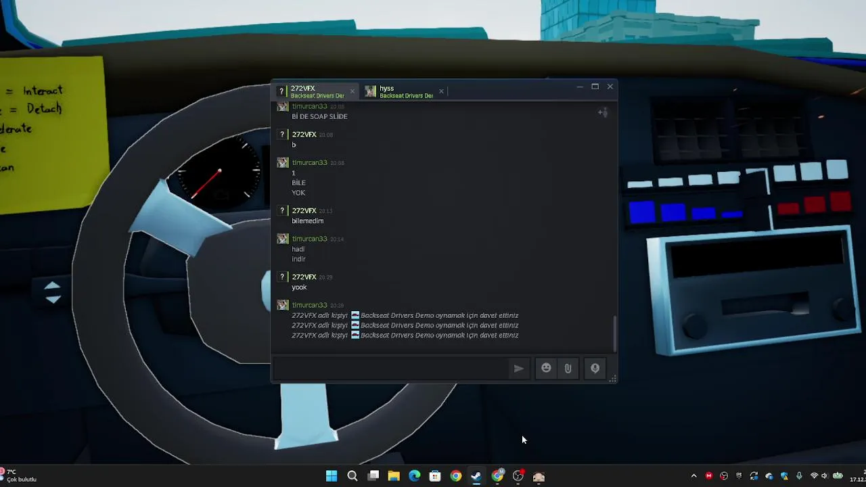Image resolution: width=866 pixels, height=487 pixels.
Task: Open the emoticon picker in chat
Action: tap(546, 369)
